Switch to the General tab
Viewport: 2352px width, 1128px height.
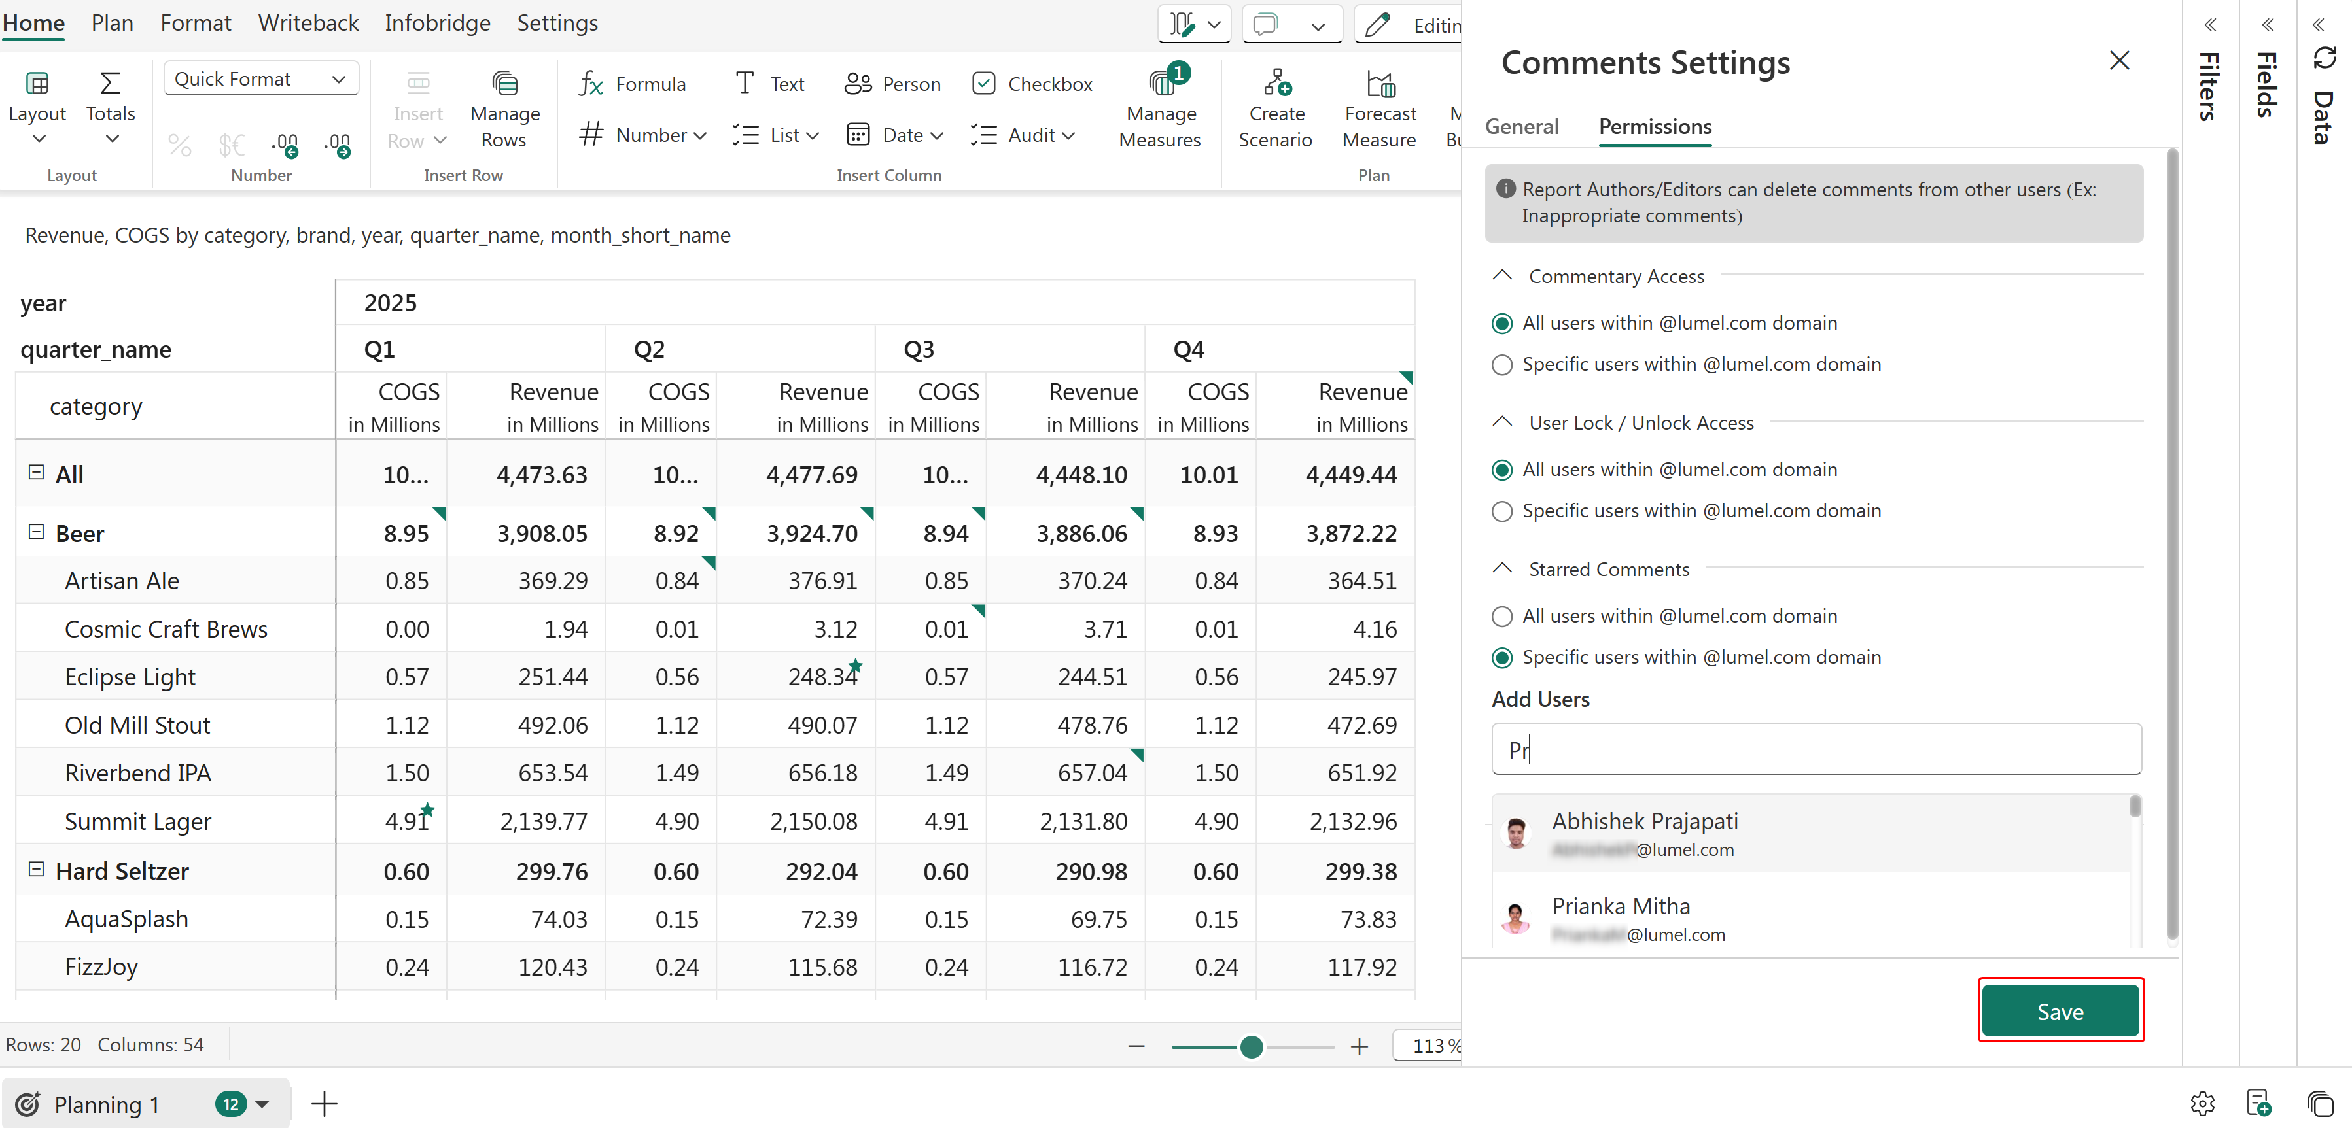tap(1521, 127)
